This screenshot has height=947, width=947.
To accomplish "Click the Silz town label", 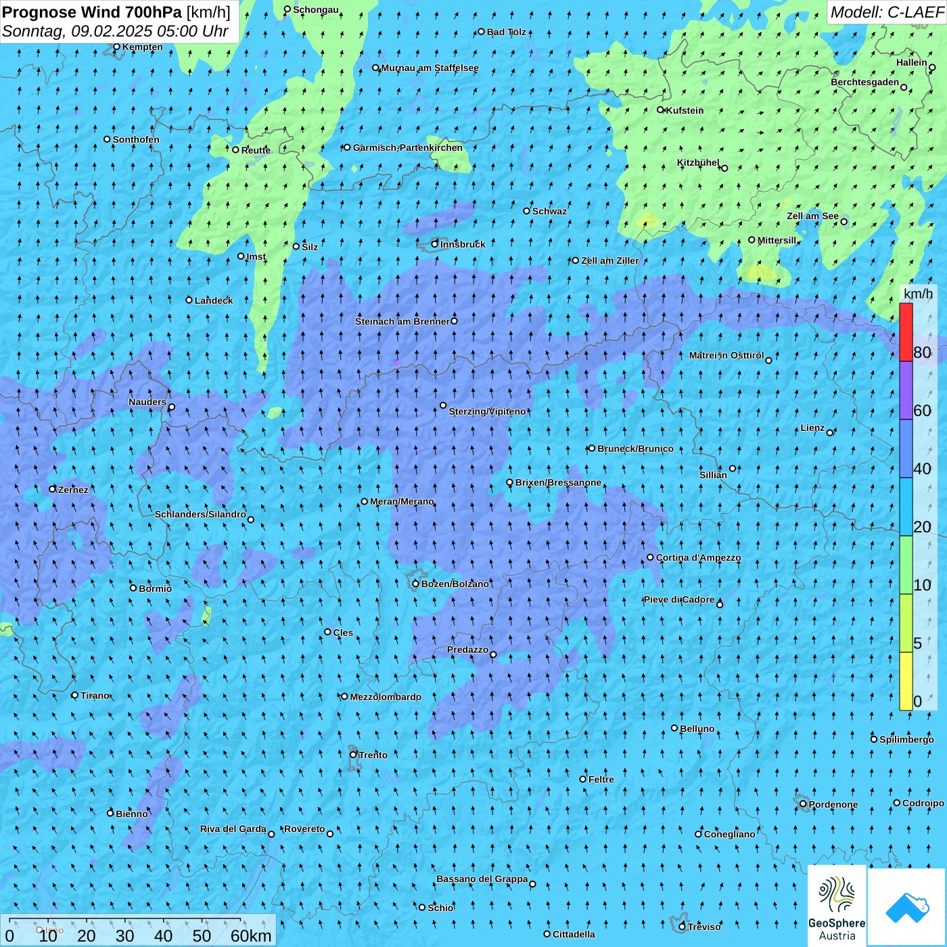I will (309, 248).
